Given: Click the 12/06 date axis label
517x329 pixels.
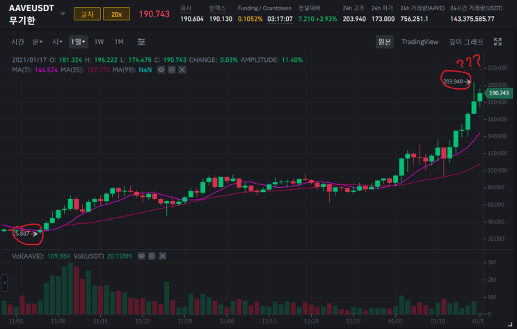Looking at the screenshot, I should tap(227, 321).
